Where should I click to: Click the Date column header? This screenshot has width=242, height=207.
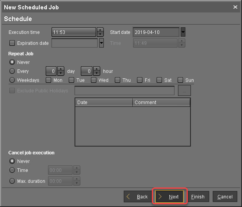[x=104, y=103]
